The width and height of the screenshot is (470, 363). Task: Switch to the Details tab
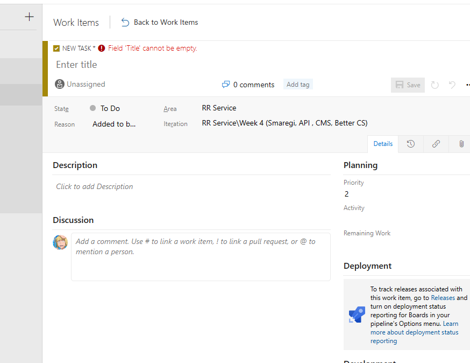point(383,144)
